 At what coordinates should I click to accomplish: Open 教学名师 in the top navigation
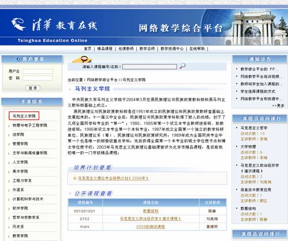click(147, 49)
